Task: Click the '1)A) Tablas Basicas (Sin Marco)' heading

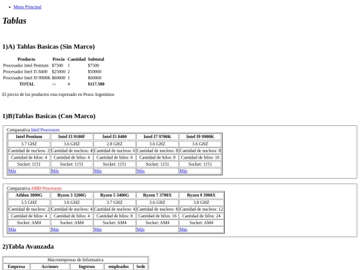Action: [49, 47]
